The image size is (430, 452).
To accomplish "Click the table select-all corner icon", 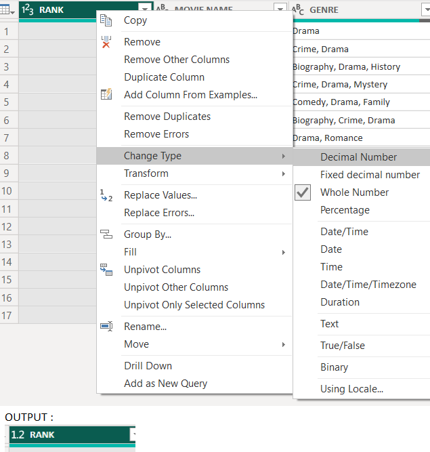I will 9,11.
